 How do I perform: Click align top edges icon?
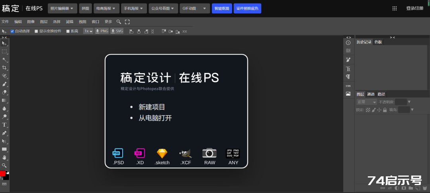pos(164,31)
